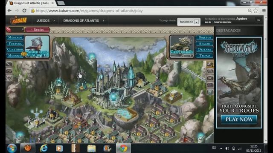273x153 pixels.
Task: Click the ES language indicator
Action: tap(214, 147)
